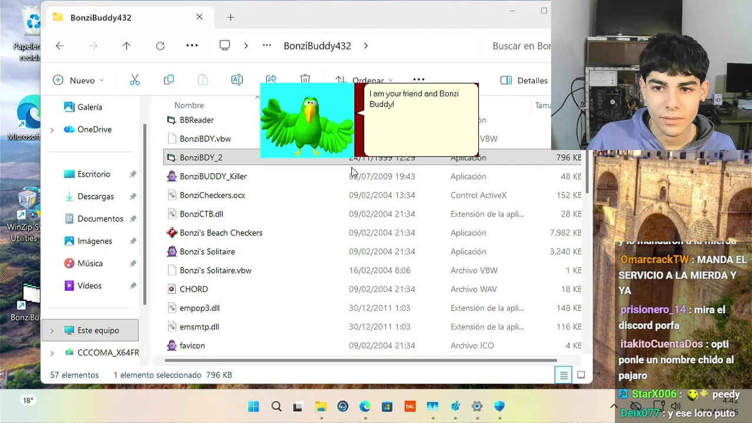The width and height of the screenshot is (752, 423).
Task: Show hidden tray icons chevron
Action: [x=614, y=406]
